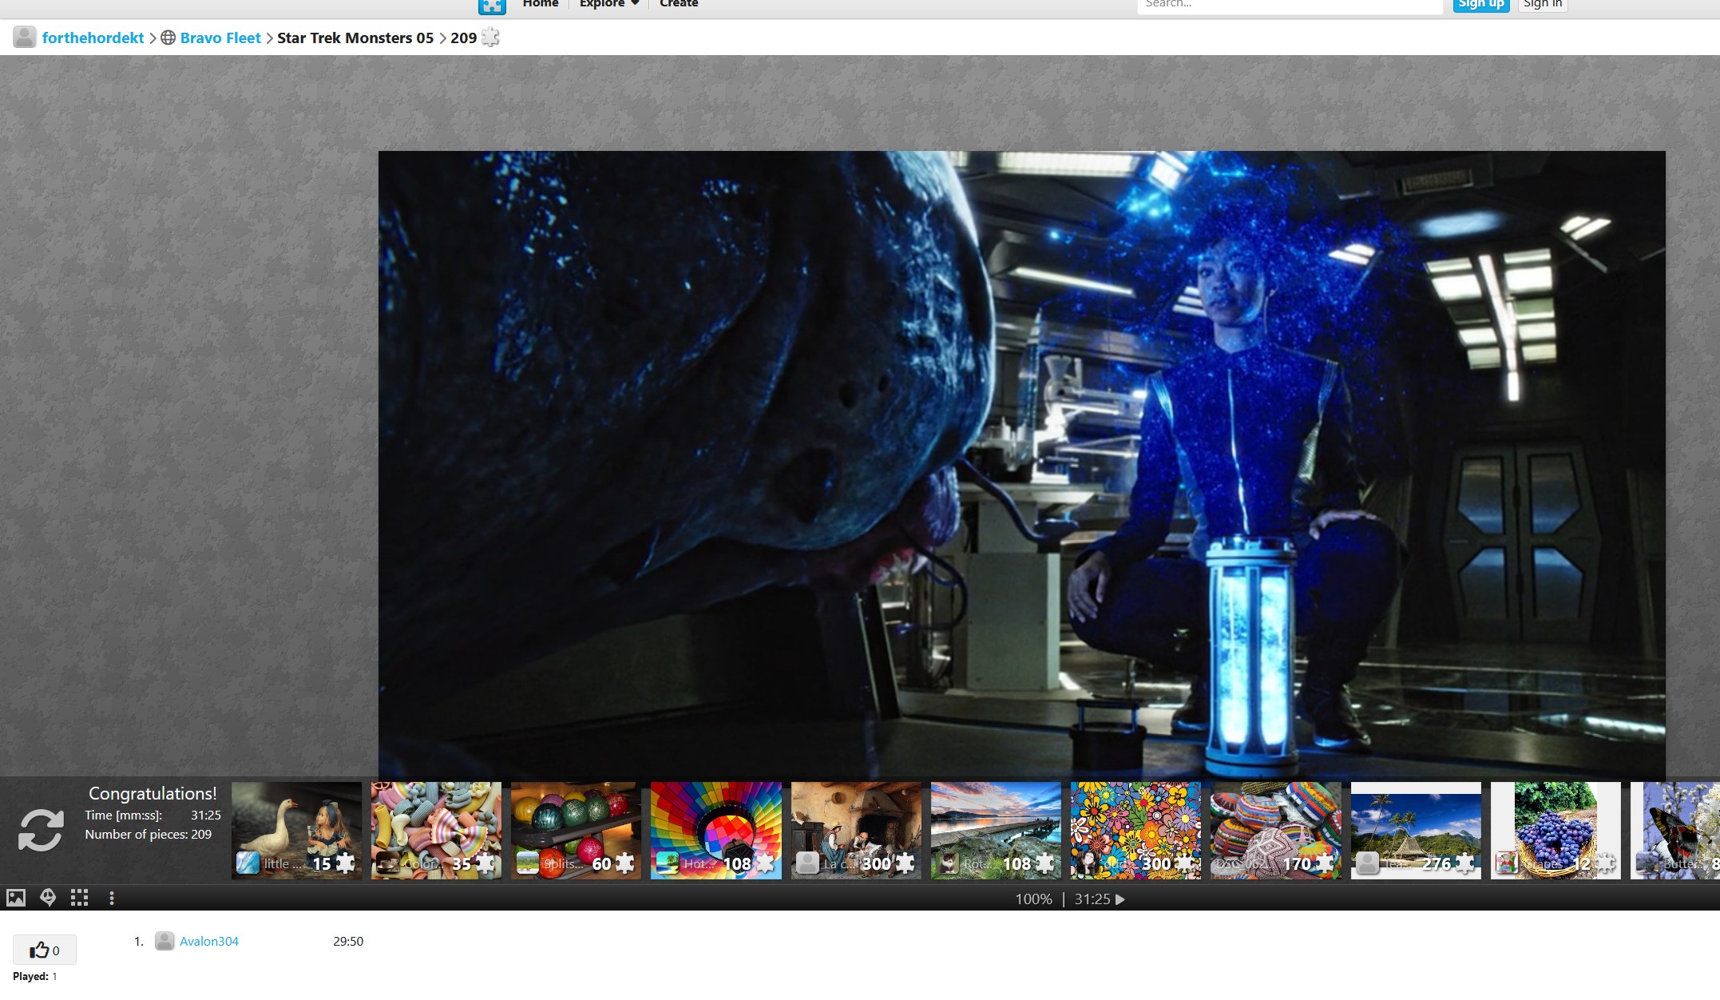This screenshot has height=1000, width=1720.
Task: Click the Star Trek Monsters 05 title text
Action: click(x=355, y=38)
